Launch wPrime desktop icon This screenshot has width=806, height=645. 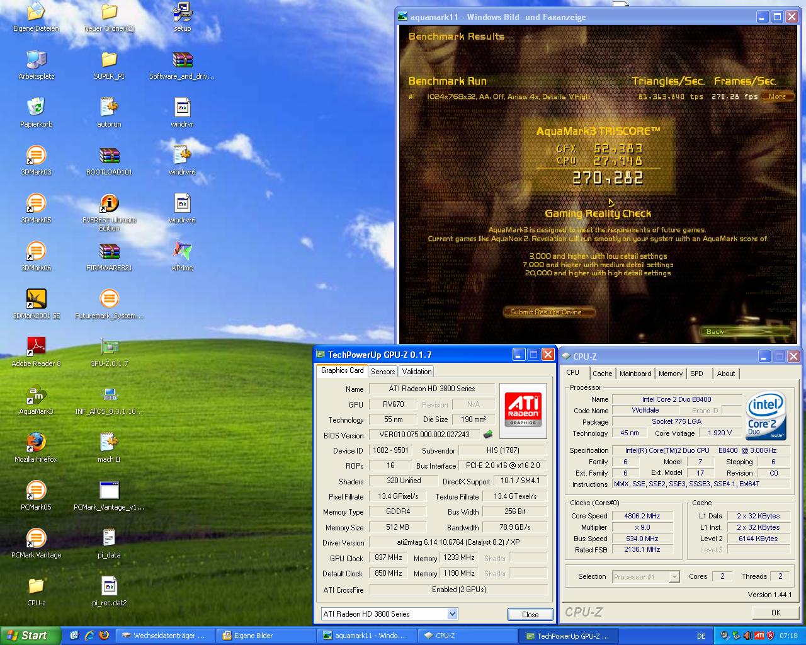coord(182,251)
